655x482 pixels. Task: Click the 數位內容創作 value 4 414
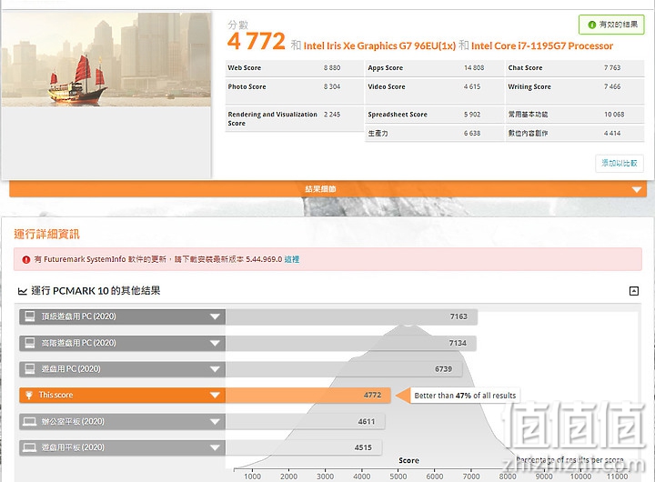coord(612,134)
